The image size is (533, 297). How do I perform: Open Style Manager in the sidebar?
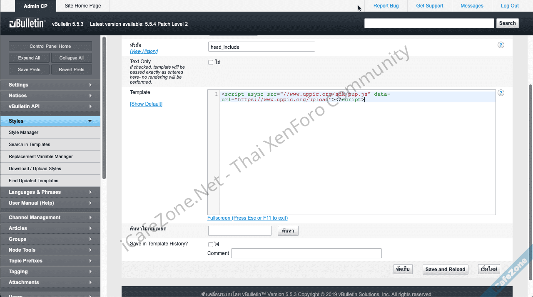tap(24, 132)
